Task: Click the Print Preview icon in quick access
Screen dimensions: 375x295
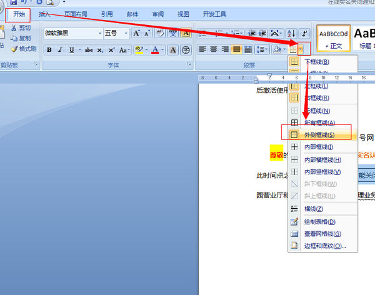Action: tap(50, 2)
